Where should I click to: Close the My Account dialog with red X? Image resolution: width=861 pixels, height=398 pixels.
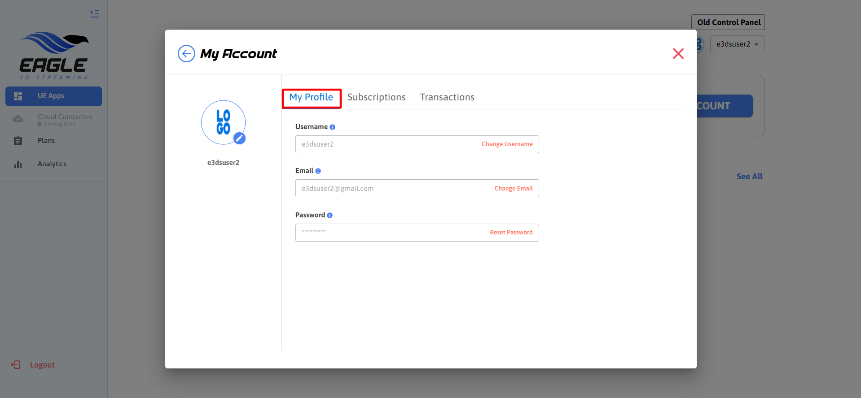coord(678,54)
